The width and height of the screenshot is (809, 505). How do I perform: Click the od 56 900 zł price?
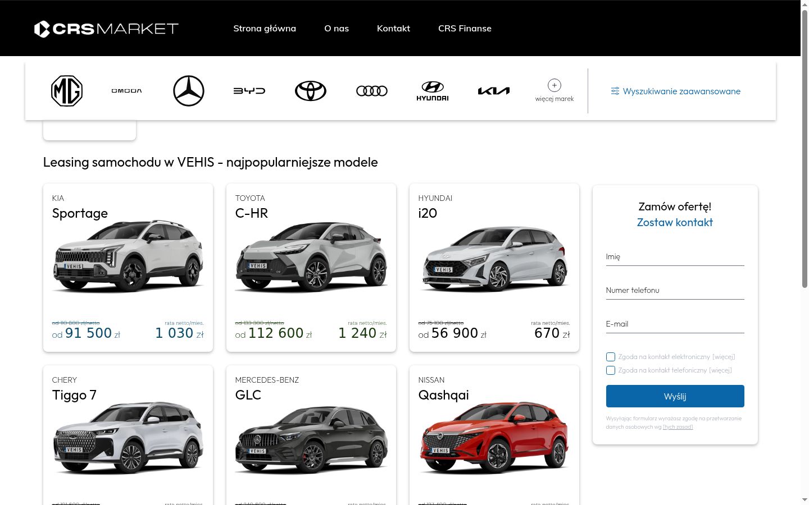tap(452, 333)
